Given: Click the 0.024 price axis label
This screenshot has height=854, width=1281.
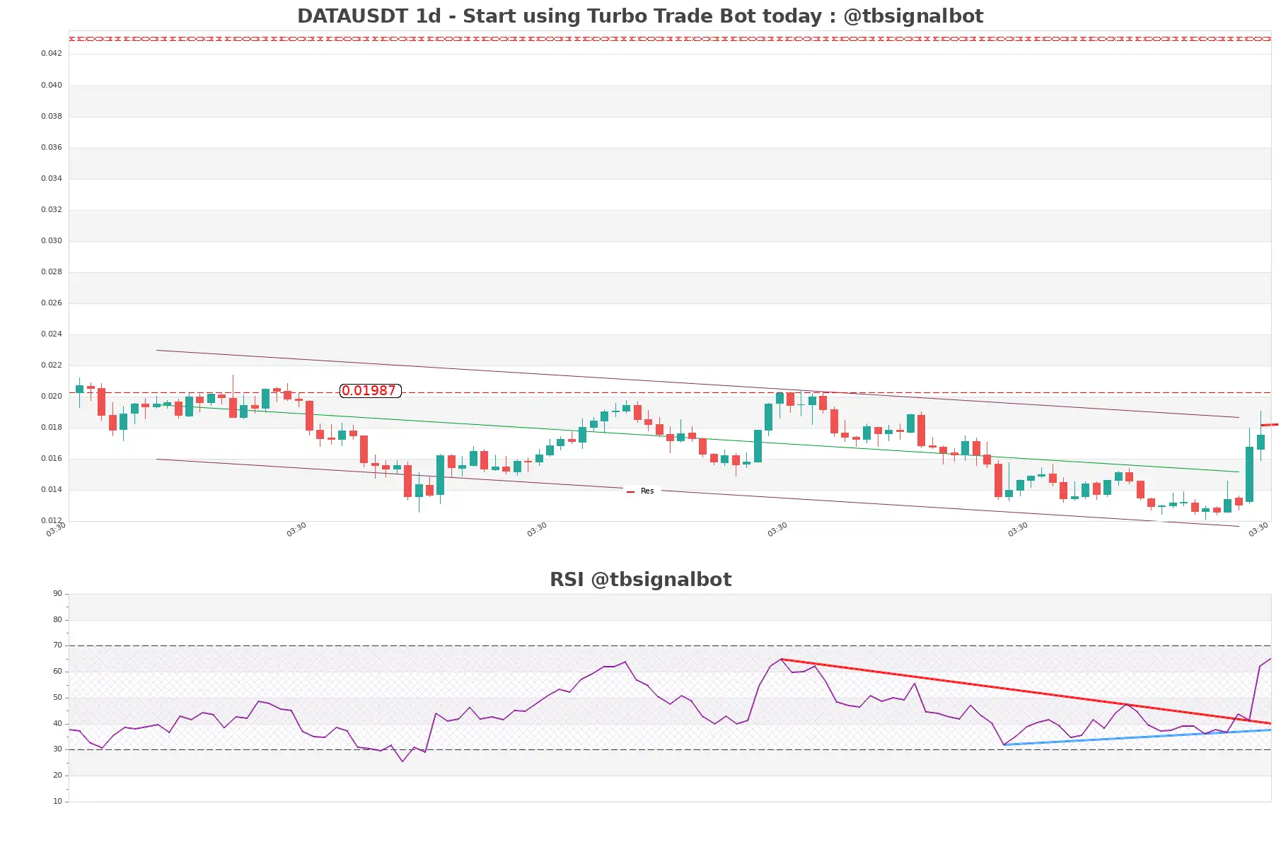Looking at the screenshot, I should click(52, 334).
